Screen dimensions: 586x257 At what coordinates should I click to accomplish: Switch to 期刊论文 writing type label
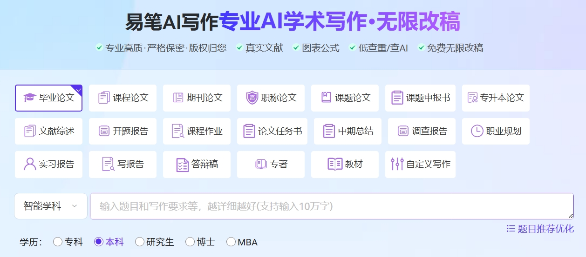coord(205,98)
